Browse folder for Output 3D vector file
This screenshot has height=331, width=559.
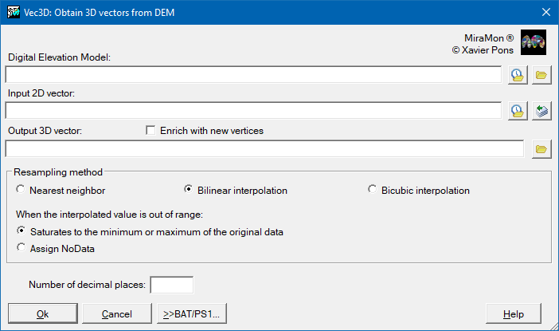pos(541,148)
